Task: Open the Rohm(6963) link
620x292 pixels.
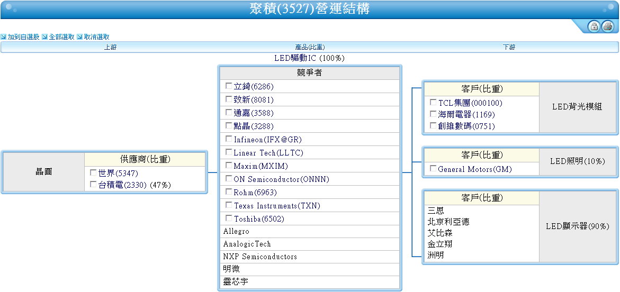Action: coord(255,193)
